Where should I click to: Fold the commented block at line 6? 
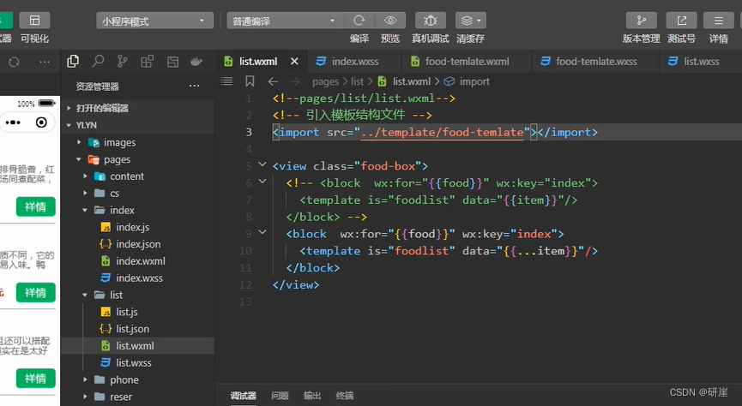[x=262, y=182]
